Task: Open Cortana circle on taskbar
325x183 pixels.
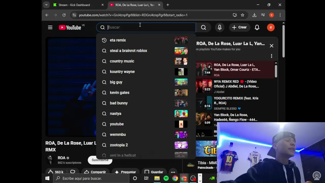Action: click(x=135, y=178)
